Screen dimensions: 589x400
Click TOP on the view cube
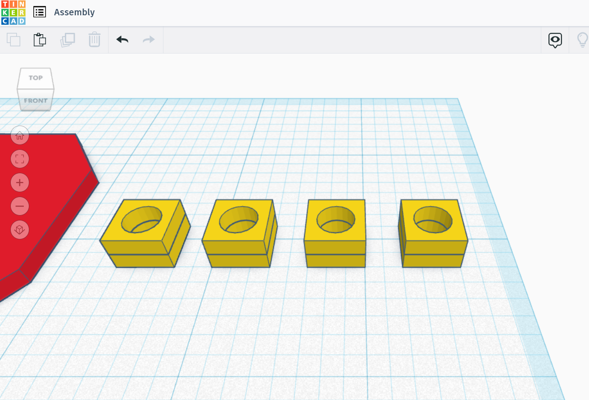(35, 77)
